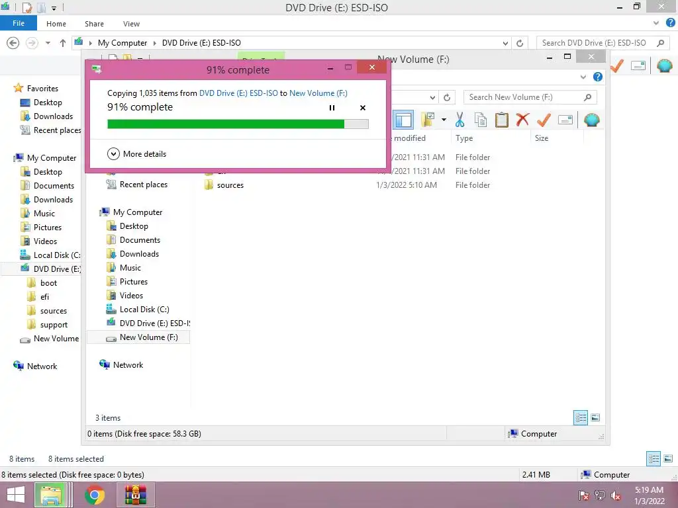Switch New Volume window to details view
The width and height of the screenshot is (678, 508).
tap(580, 417)
